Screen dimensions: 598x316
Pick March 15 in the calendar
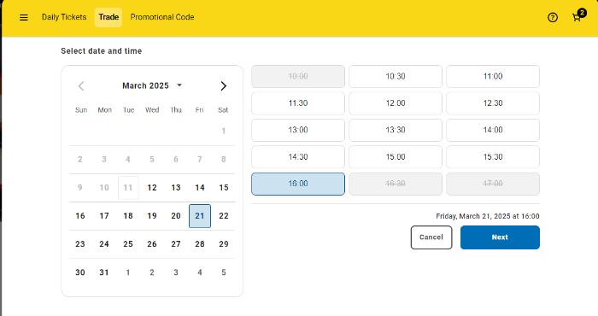pos(224,188)
